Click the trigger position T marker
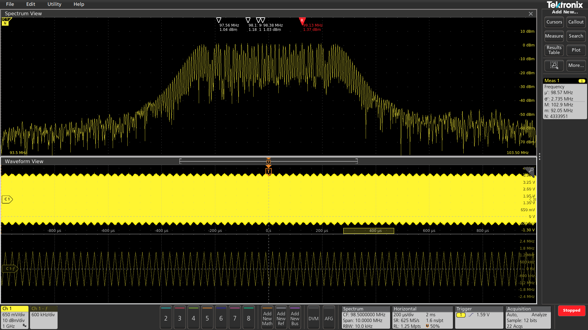The image size is (588, 330). (x=268, y=171)
